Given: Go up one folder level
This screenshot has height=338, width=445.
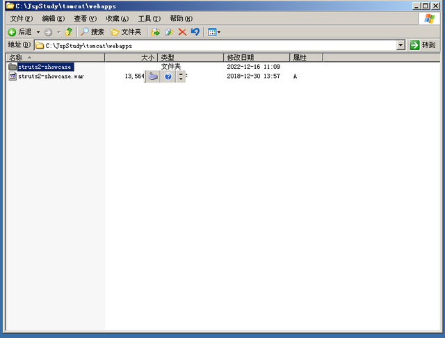Looking at the screenshot, I should [x=68, y=32].
